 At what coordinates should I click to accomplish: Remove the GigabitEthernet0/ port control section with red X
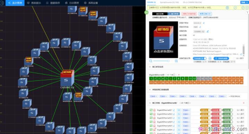pos(243,103)
